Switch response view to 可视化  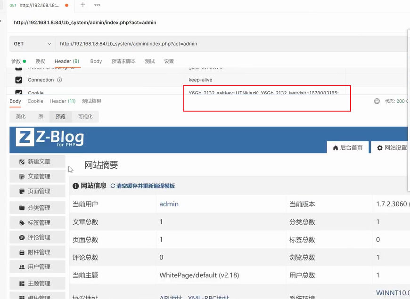click(x=85, y=117)
